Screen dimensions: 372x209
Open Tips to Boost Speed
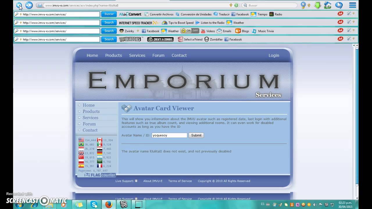point(178,23)
